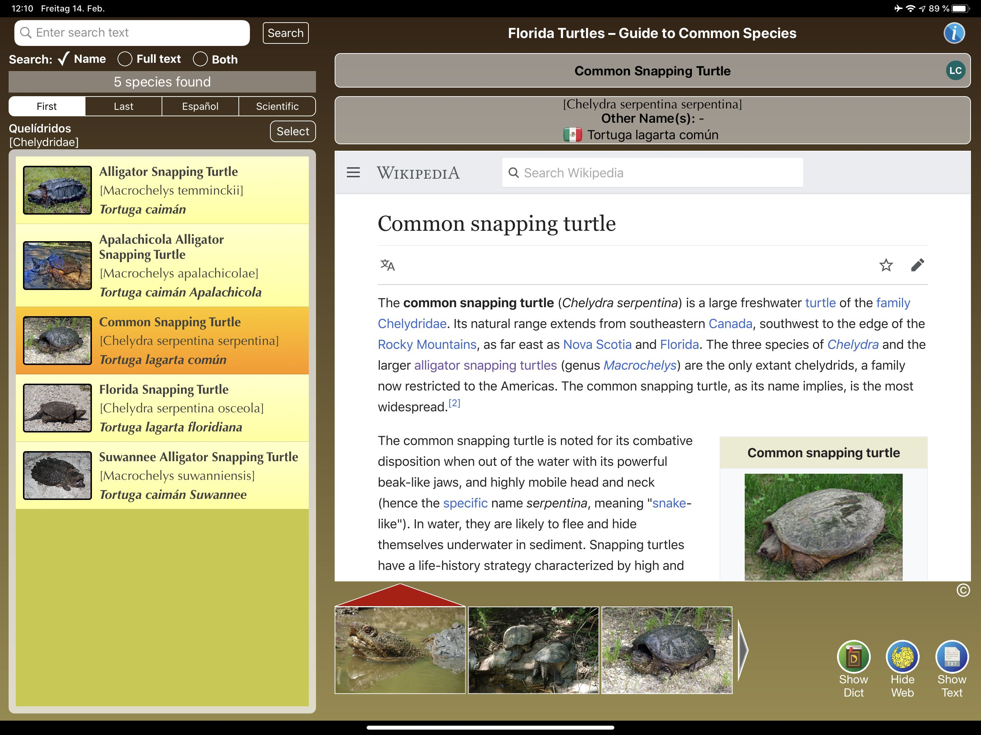Open the Florida Snapping Turtle entry

point(162,408)
